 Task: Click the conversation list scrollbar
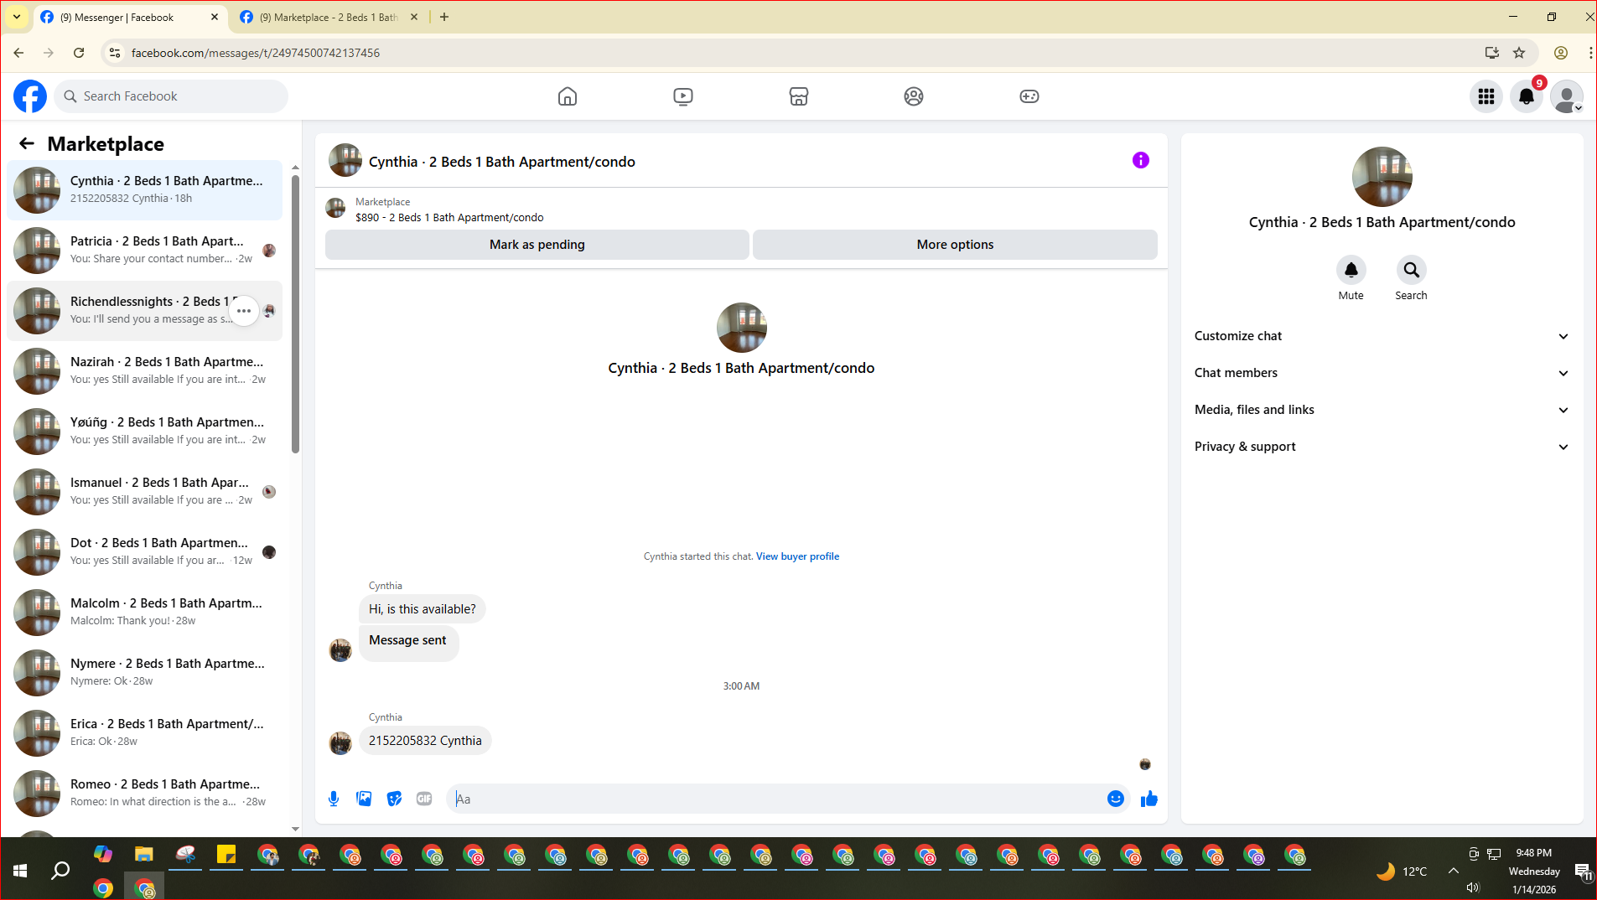point(295,314)
